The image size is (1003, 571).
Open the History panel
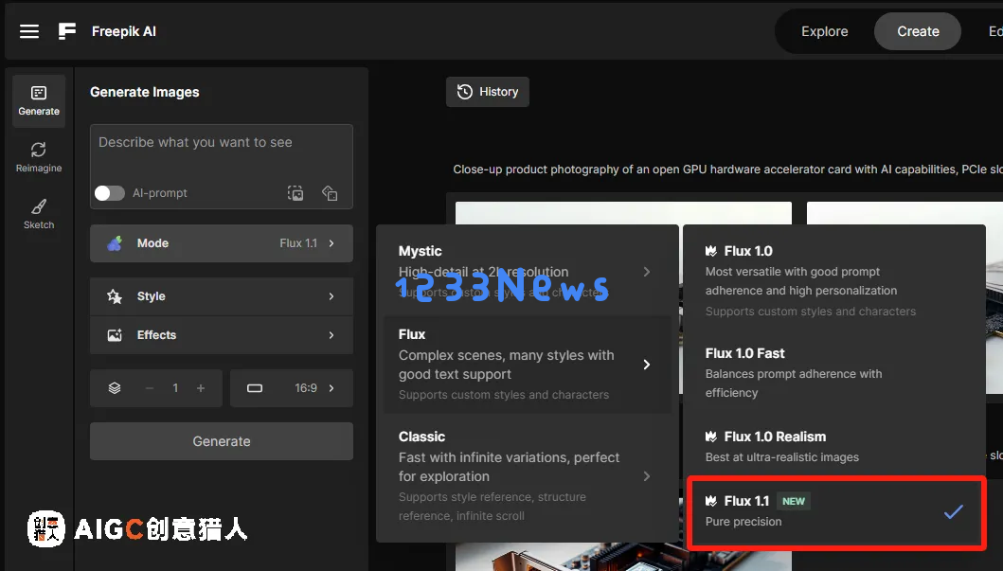coord(488,92)
